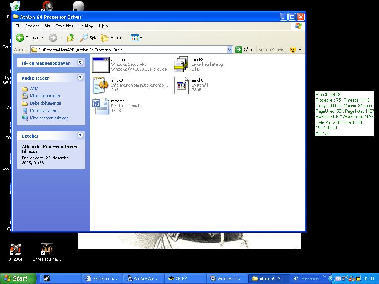Open the Tilbake history dropdown arrow
379x284 pixels.
pyautogui.click(x=43, y=38)
